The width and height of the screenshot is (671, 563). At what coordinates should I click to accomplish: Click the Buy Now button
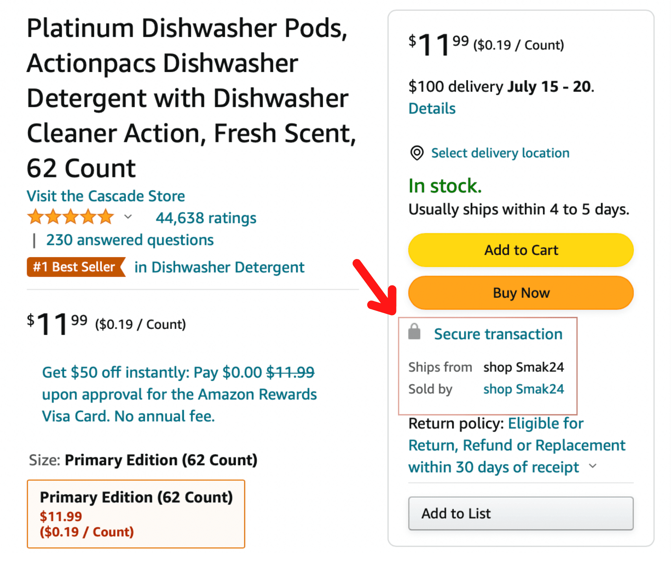521,293
